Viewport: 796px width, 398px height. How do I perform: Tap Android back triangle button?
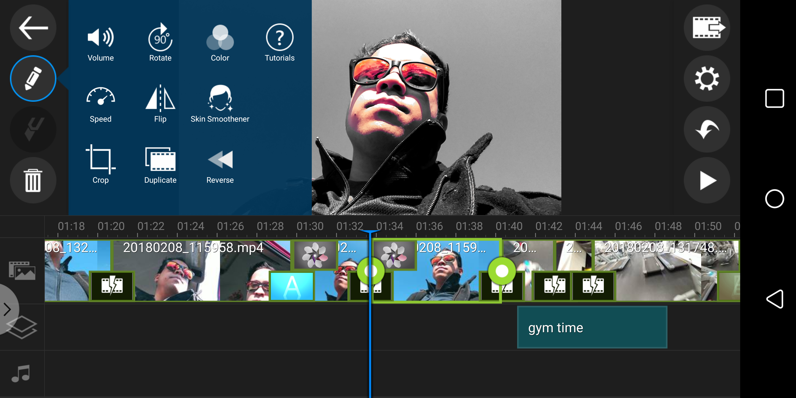(774, 299)
